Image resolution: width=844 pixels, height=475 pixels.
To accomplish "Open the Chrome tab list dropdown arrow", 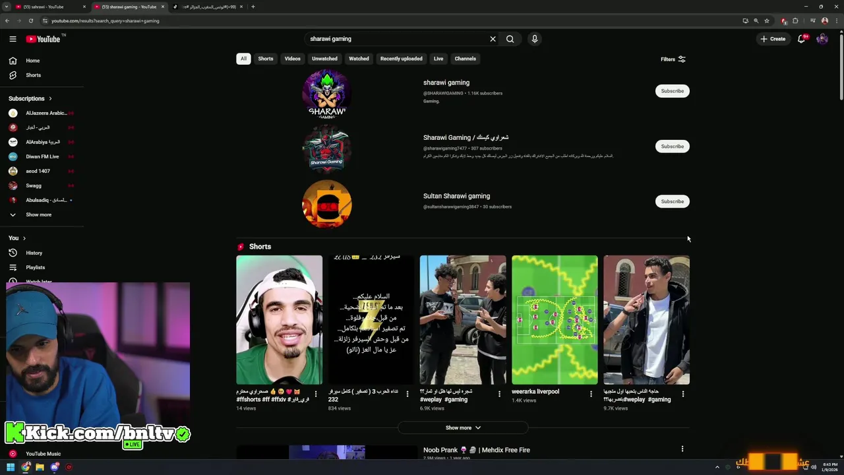I will [7, 7].
